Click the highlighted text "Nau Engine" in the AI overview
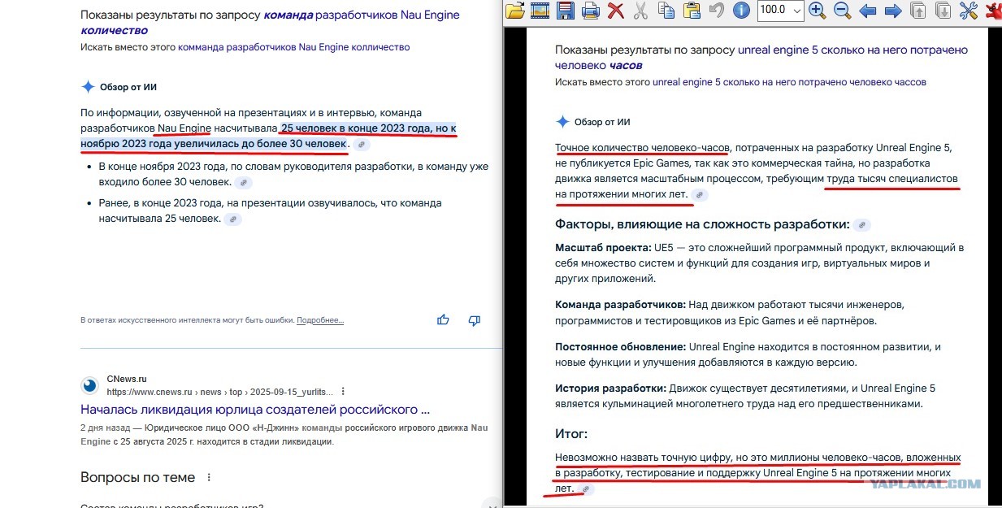1002x508 pixels. point(184,128)
